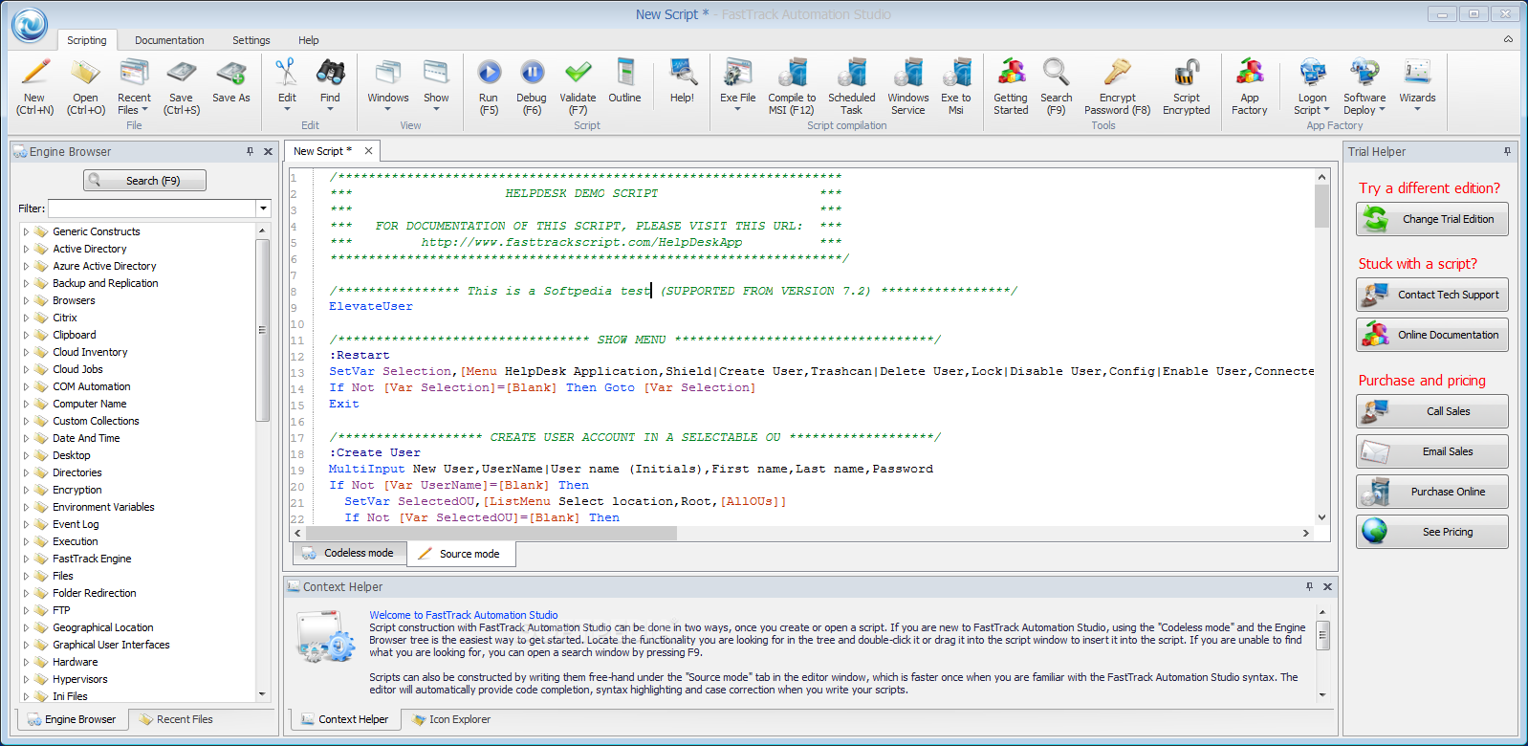Launch the App Factory
1528x746 pixels.
1250,86
